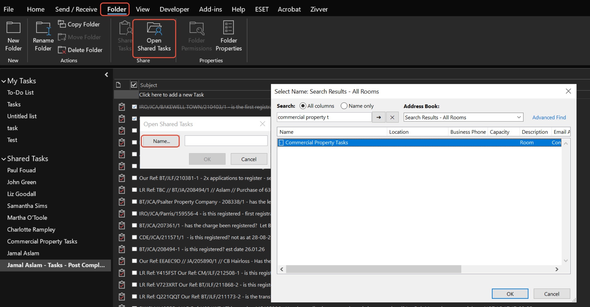Collapse the Shared Tasks group
Image resolution: width=590 pixels, height=307 pixels.
(4, 159)
